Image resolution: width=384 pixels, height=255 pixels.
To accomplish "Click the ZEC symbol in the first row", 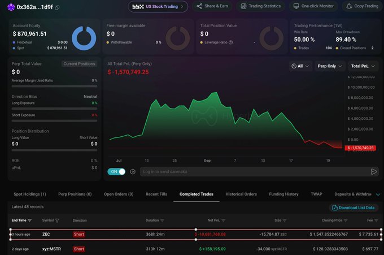I will coord(46,235).
